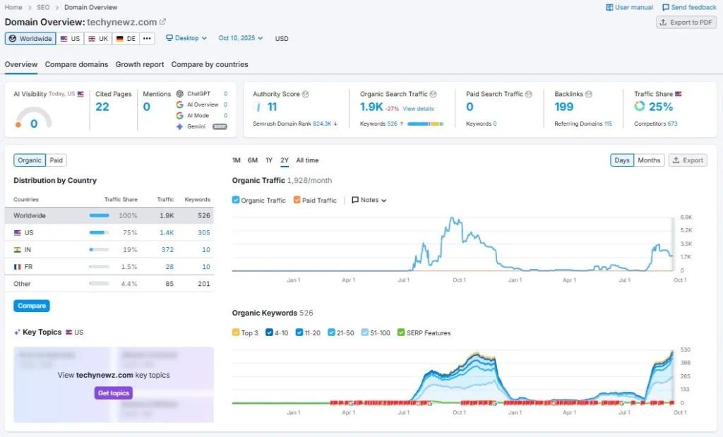723x437 pixels.
Task: Switch to Compare by countries tab
Action: coord(210,64)
